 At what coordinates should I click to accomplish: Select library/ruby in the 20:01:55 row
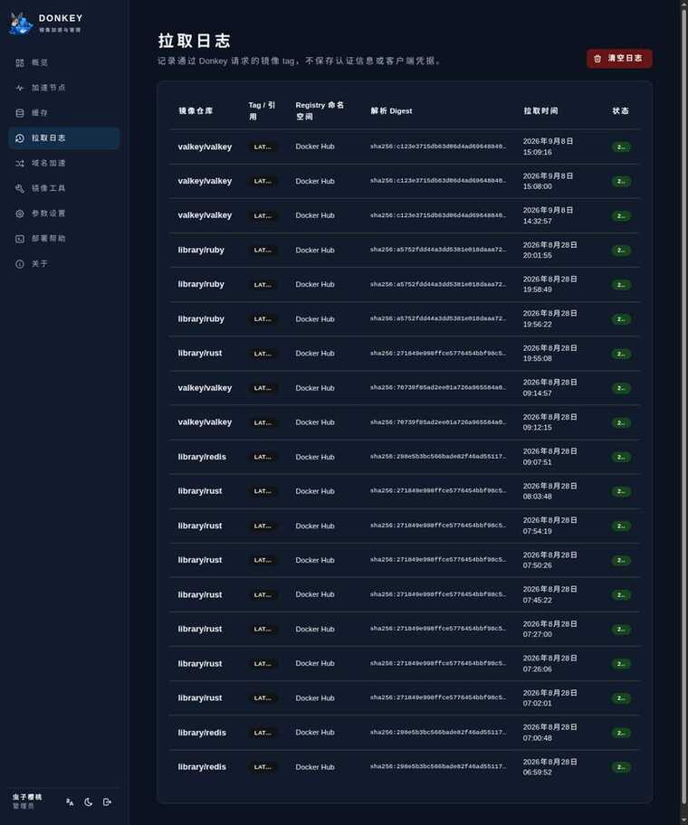201,250
